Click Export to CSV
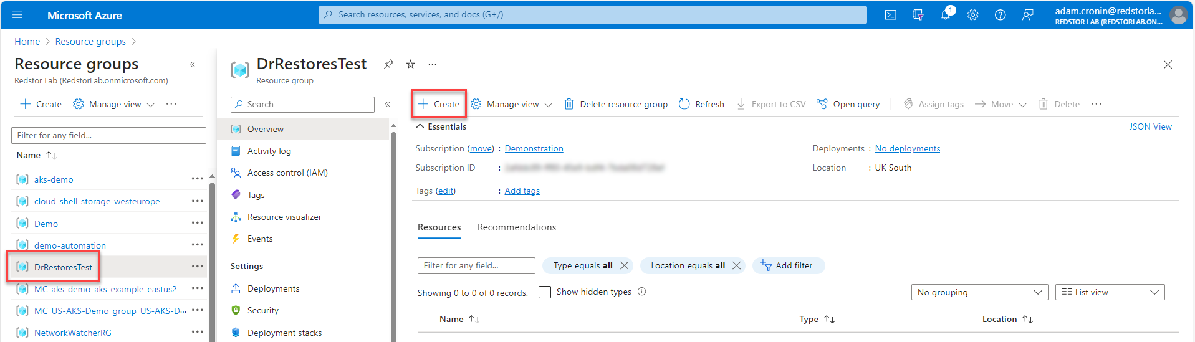 (x=771, y=104)
